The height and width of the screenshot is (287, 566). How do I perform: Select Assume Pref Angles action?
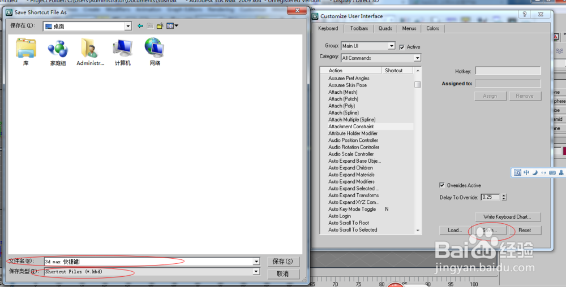349,78
